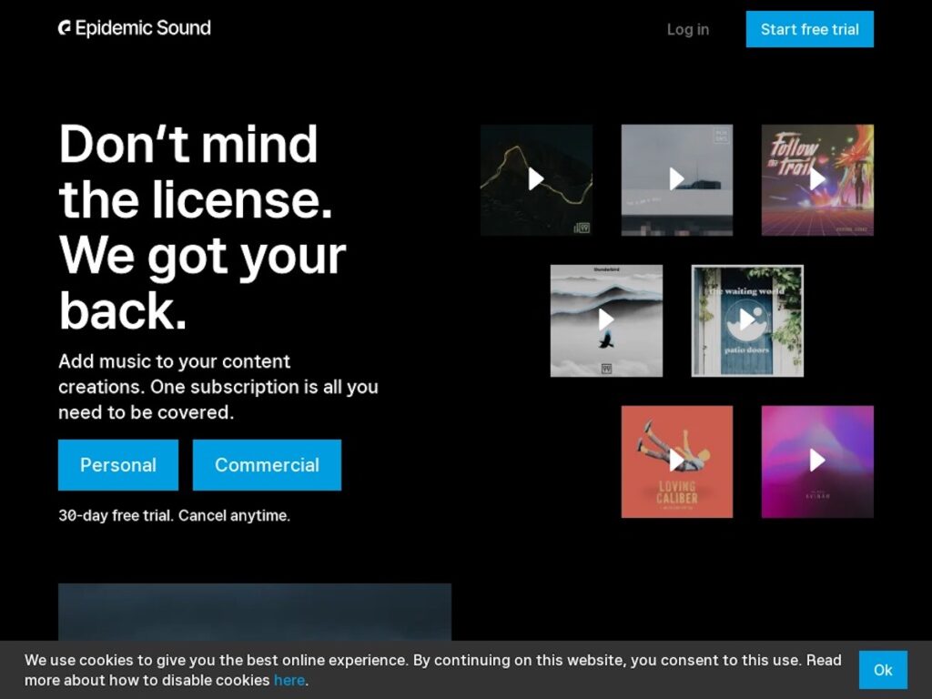Viewport: 932px width, 699px height.
Task: Choose the Personal subscription button
Action: [118, 465]
